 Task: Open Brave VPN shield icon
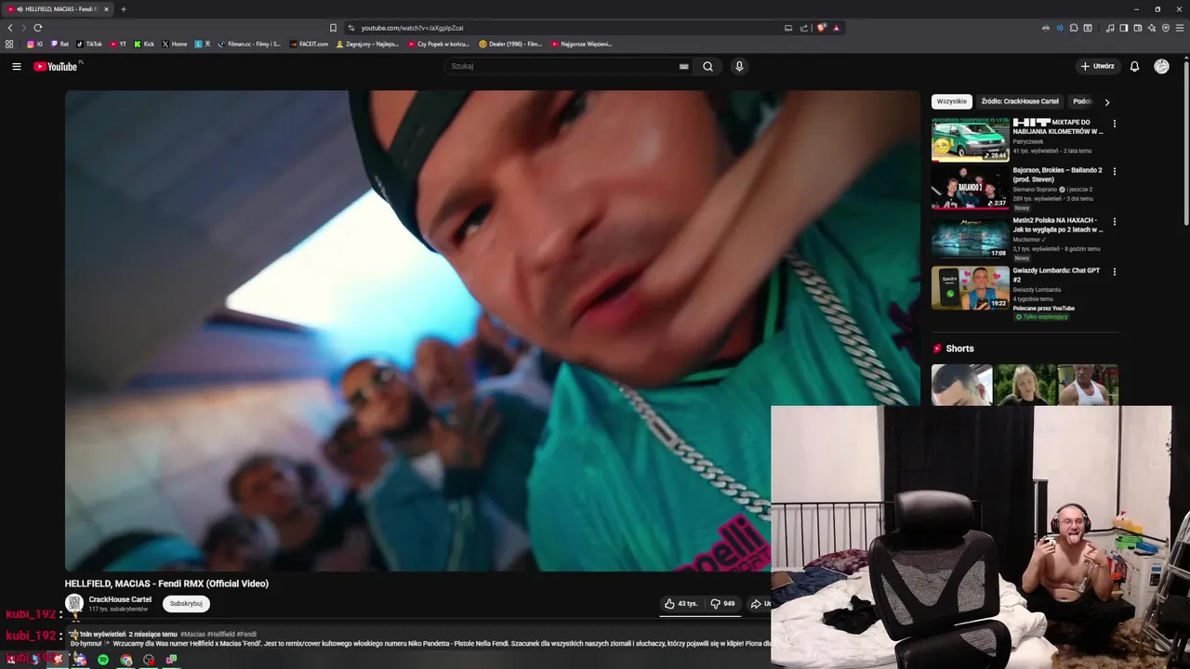pos(1166,28)
